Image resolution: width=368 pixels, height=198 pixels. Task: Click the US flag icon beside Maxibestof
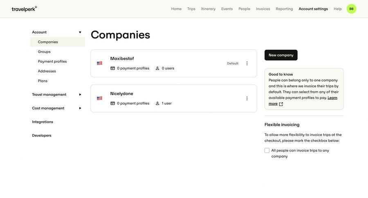tap(99, 63)
